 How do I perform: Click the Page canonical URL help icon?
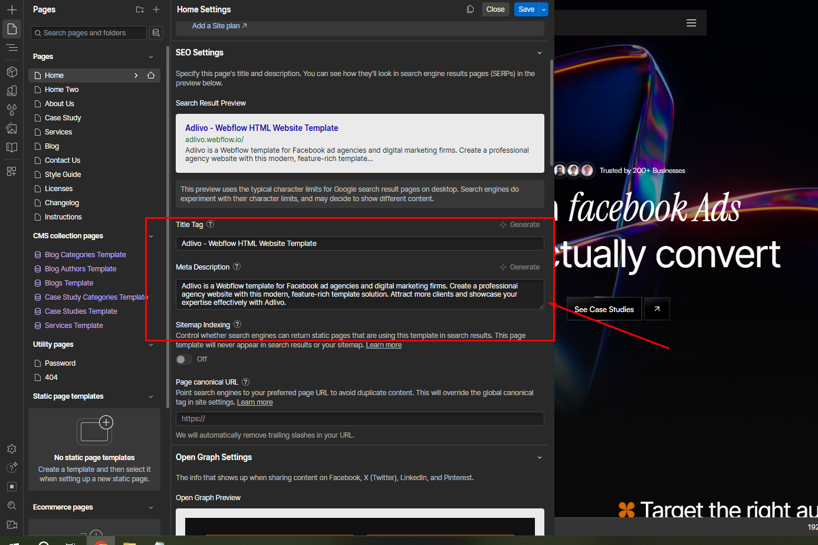tap(246, 382)
